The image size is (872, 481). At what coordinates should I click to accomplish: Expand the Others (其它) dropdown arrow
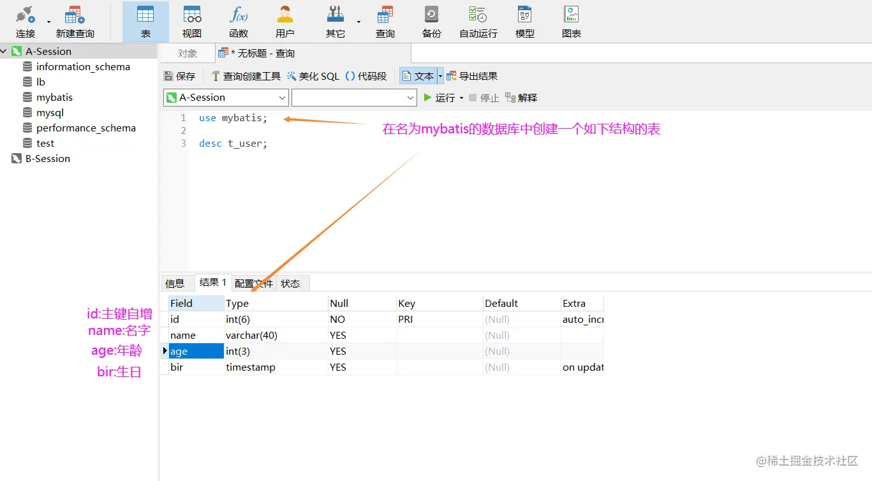tap(358, 22)
